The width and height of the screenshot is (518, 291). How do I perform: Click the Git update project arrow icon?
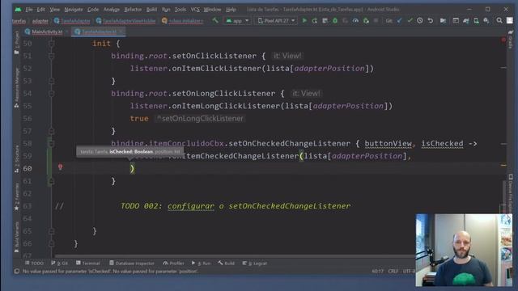click(x=399, y=21)
